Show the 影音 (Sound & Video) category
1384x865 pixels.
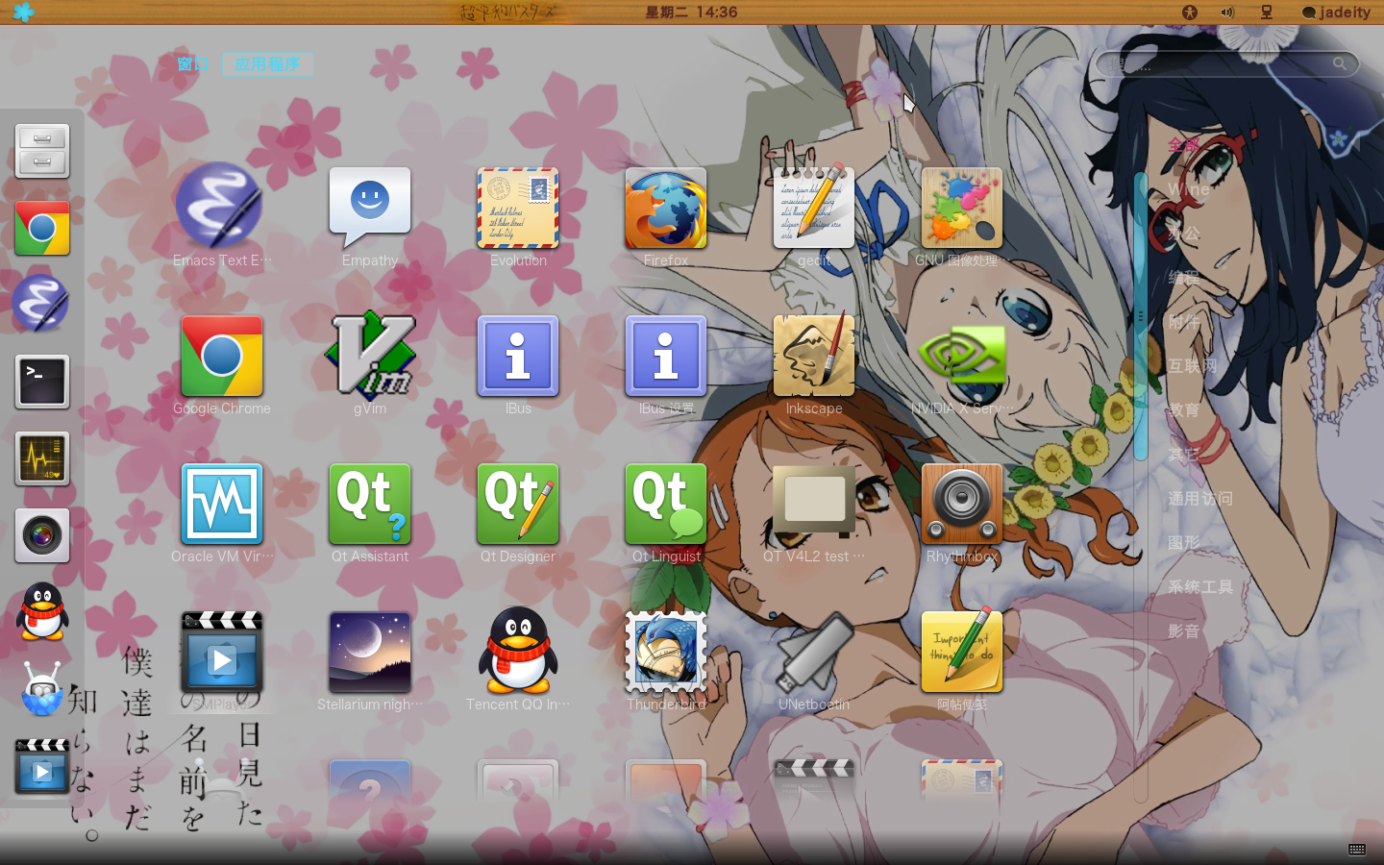click(x=1184, y=631)
